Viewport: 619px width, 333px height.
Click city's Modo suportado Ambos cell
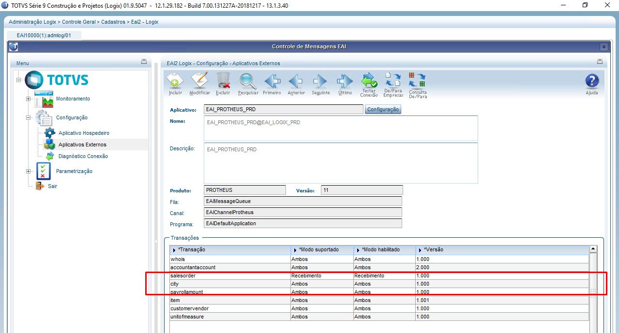(322, 284)
